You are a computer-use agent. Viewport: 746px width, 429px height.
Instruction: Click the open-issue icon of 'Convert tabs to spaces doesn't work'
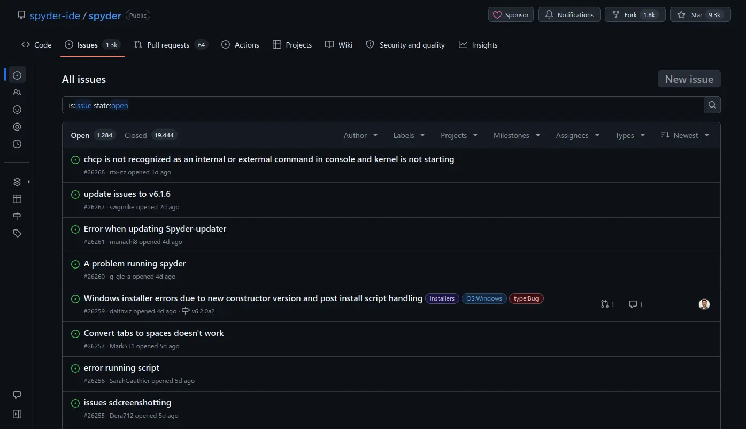click(x=75, y=334)
